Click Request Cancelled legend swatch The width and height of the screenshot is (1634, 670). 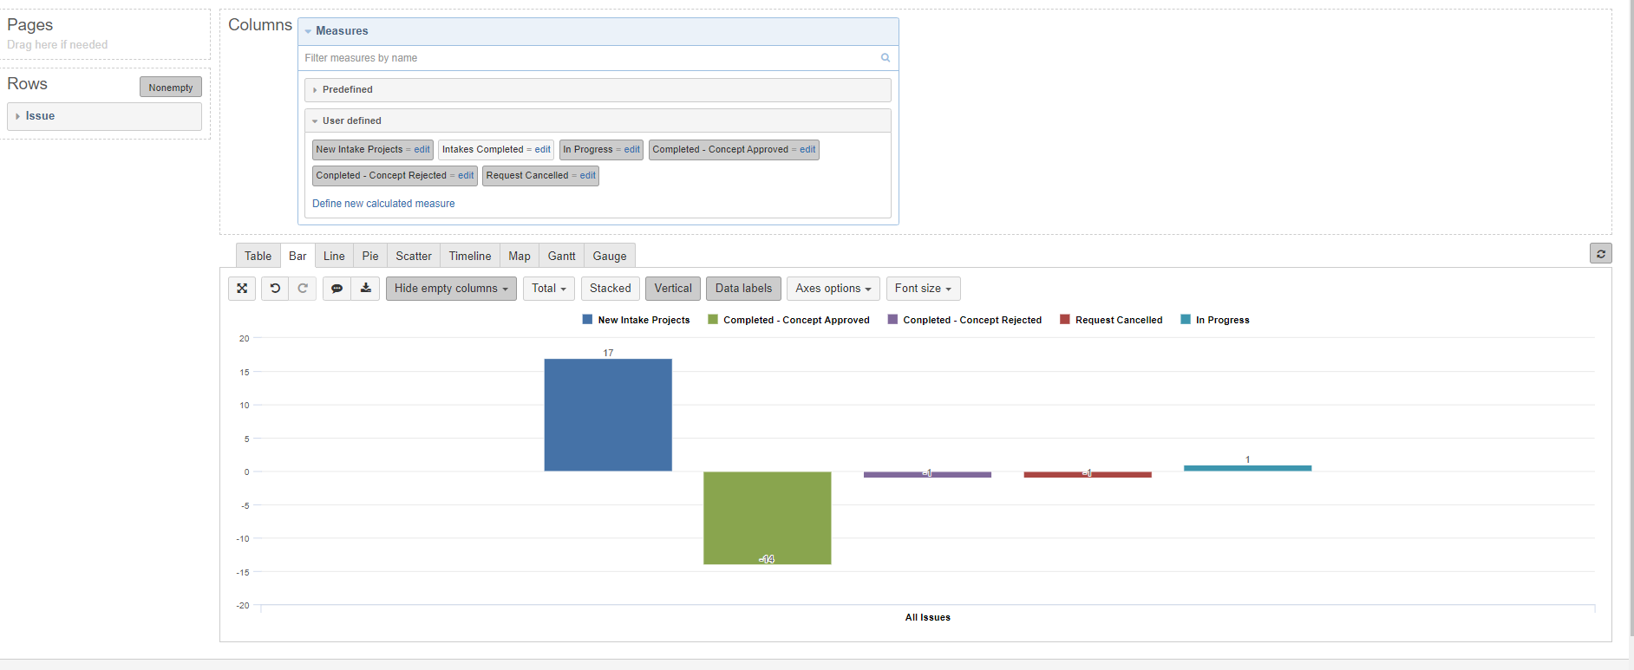tap(1065, 320)
